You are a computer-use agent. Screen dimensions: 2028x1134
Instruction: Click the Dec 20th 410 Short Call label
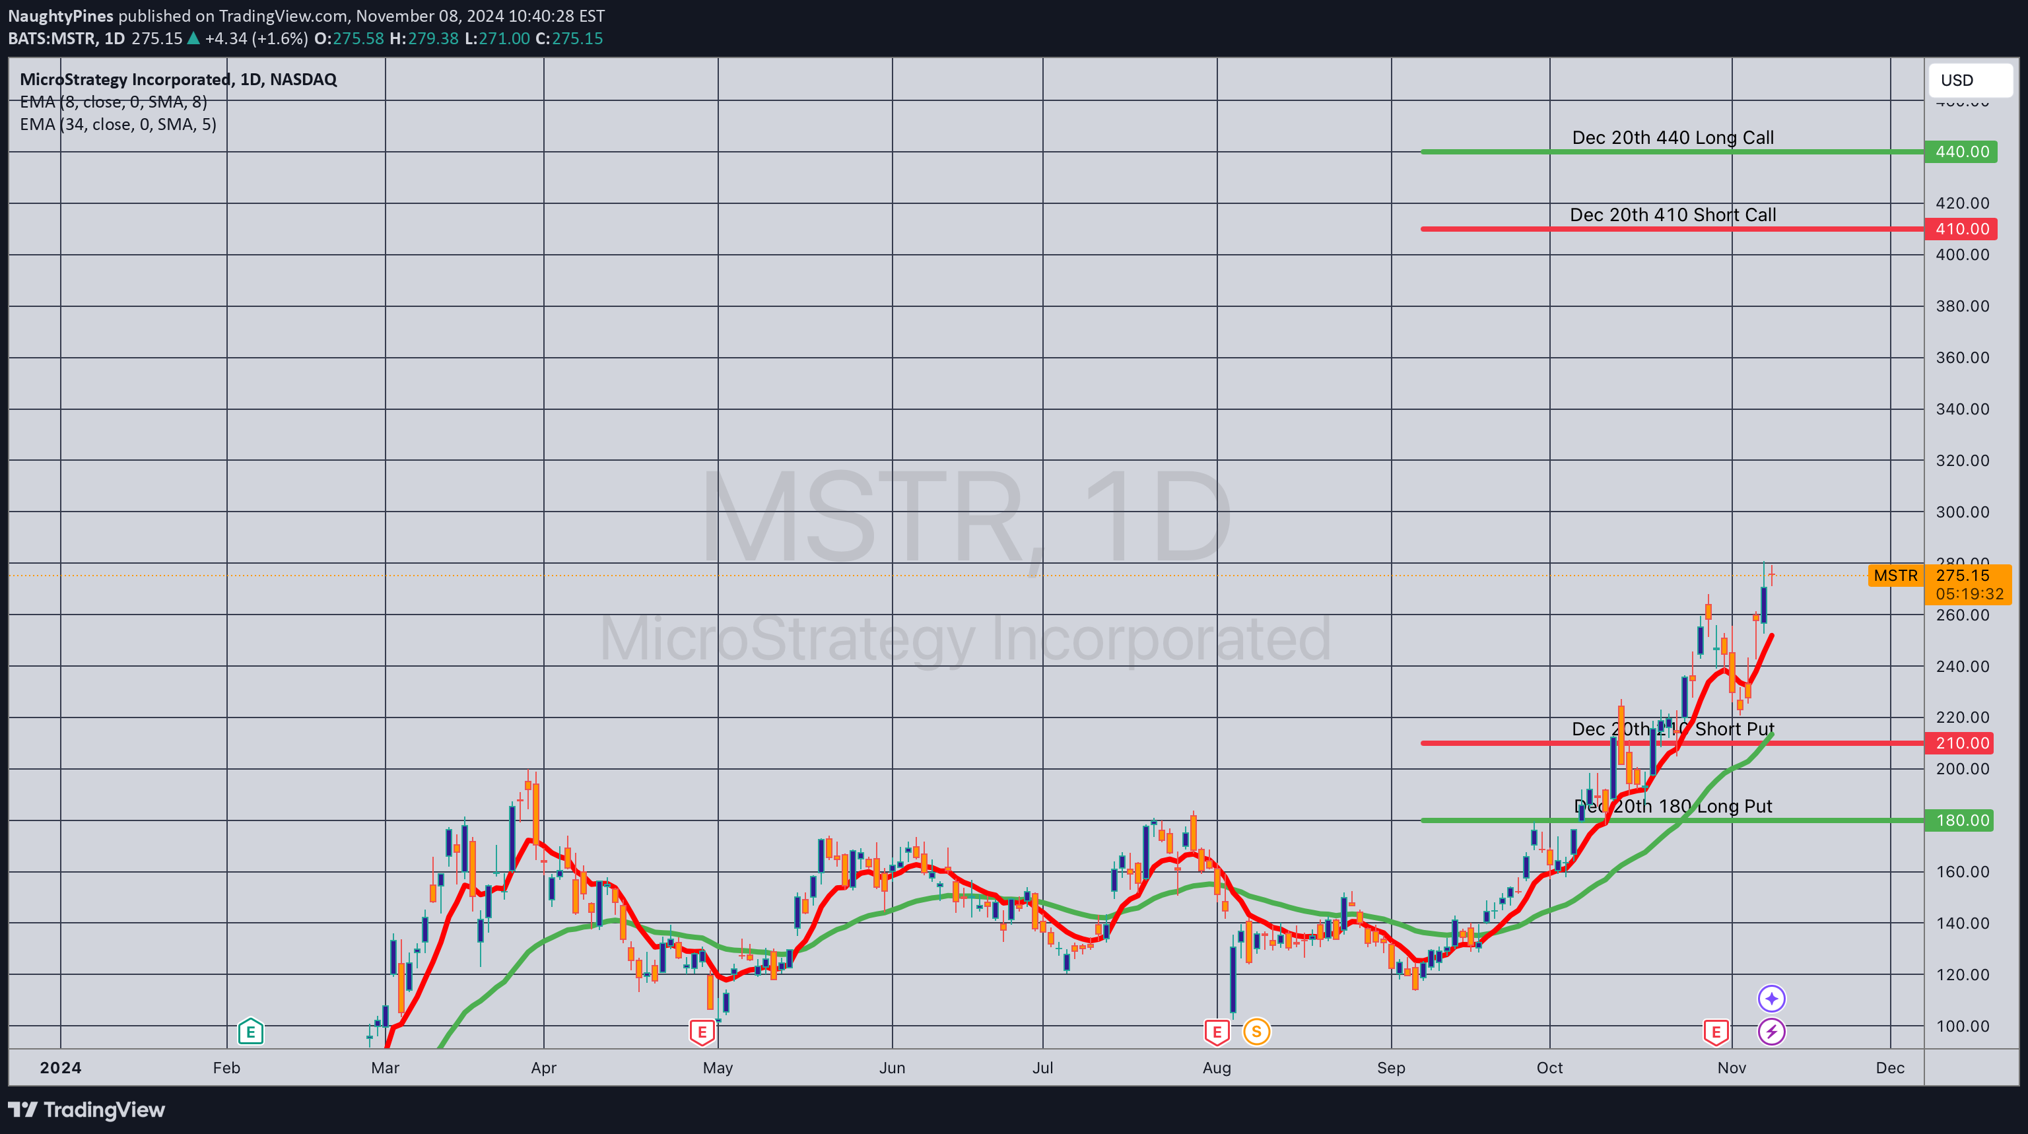click(1673, 215)
